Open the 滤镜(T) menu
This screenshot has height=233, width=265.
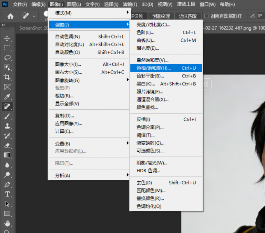[x=130, y=4]
